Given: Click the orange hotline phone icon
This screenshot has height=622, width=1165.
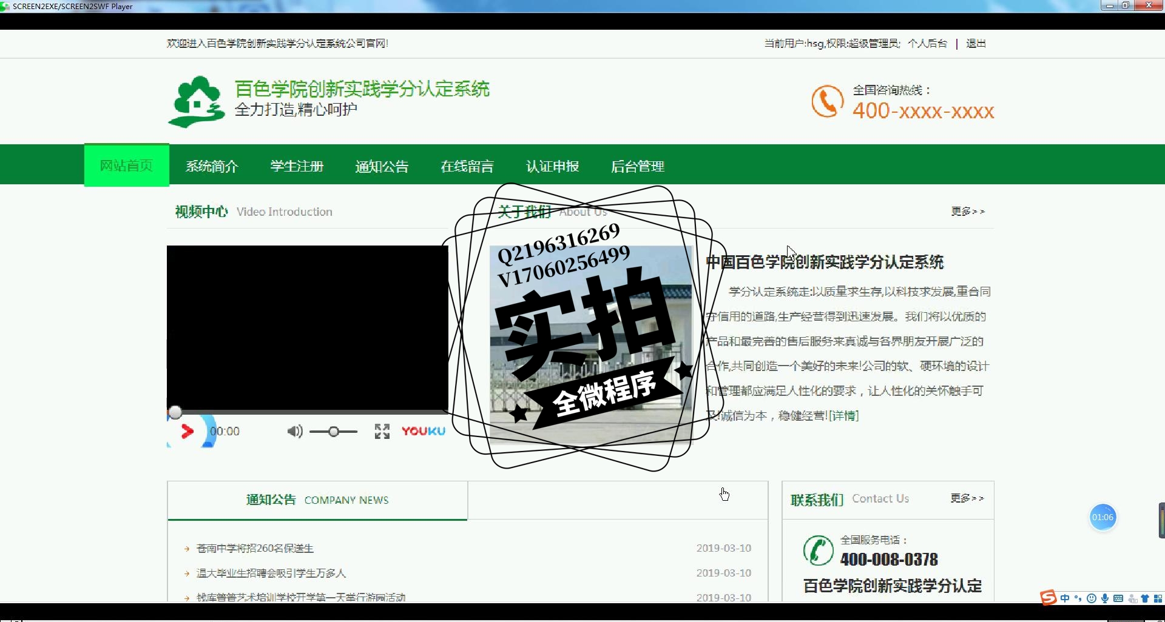Looking at the screenshot, I should pyautogui.click(x=828, y=101).
